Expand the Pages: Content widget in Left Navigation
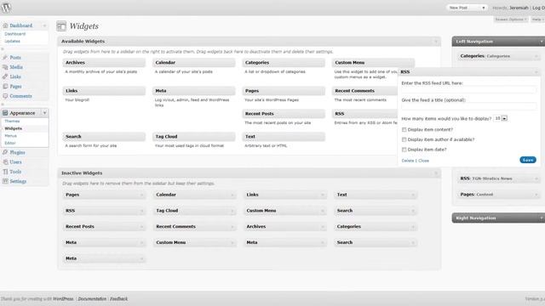 click(536, 195)
